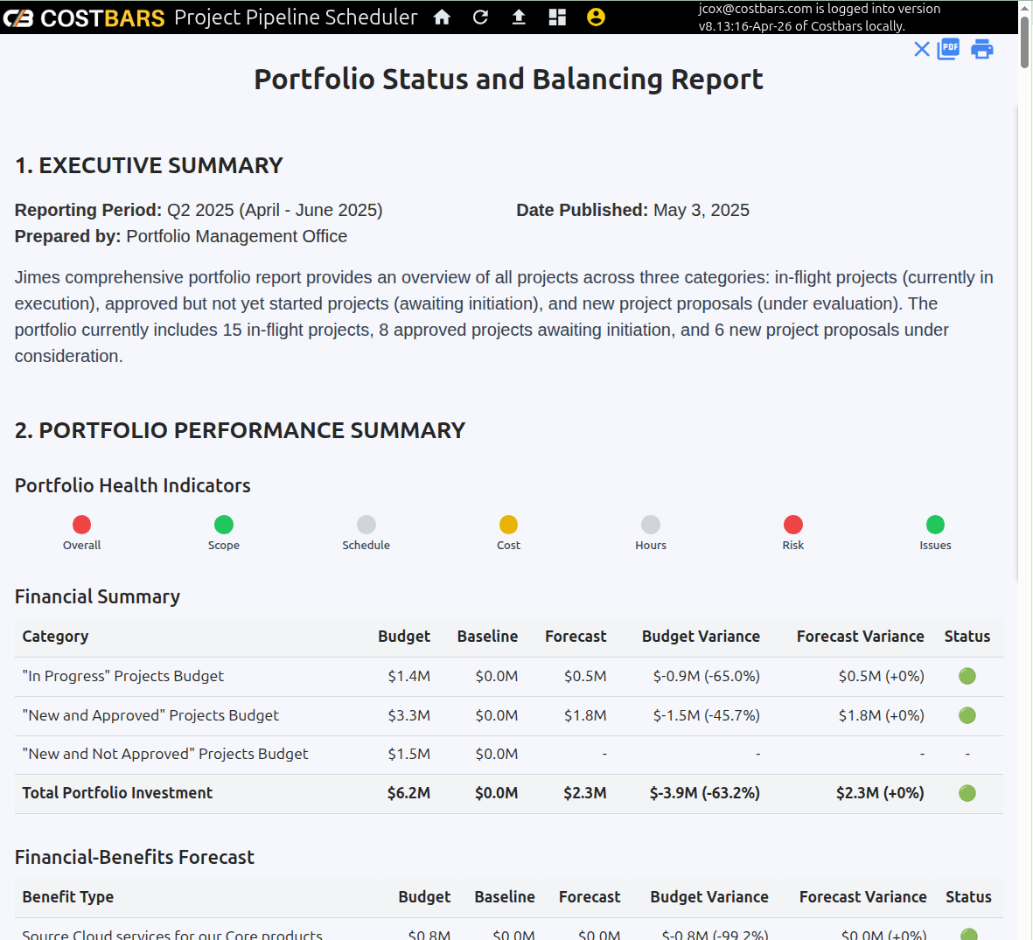Click Baseline header in Financial Summary table
This screenshot has height=940, width=1033.
487,637
